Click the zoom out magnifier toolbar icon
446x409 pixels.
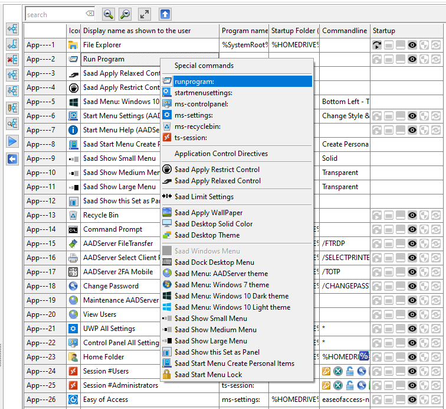click(x=125, y=14)
